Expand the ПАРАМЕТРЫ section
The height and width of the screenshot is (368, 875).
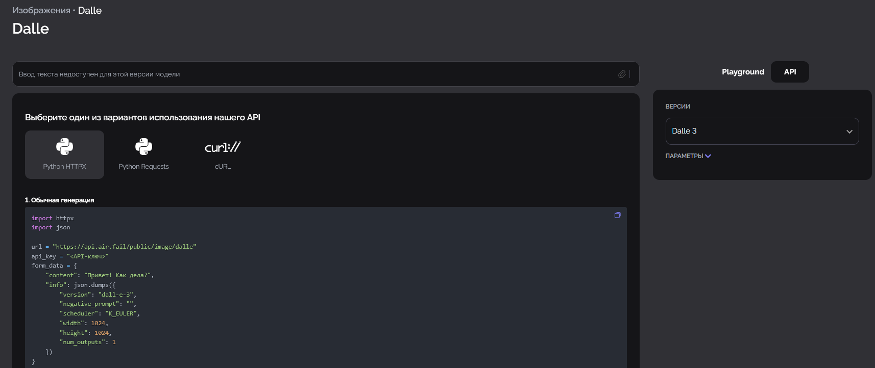688,156
